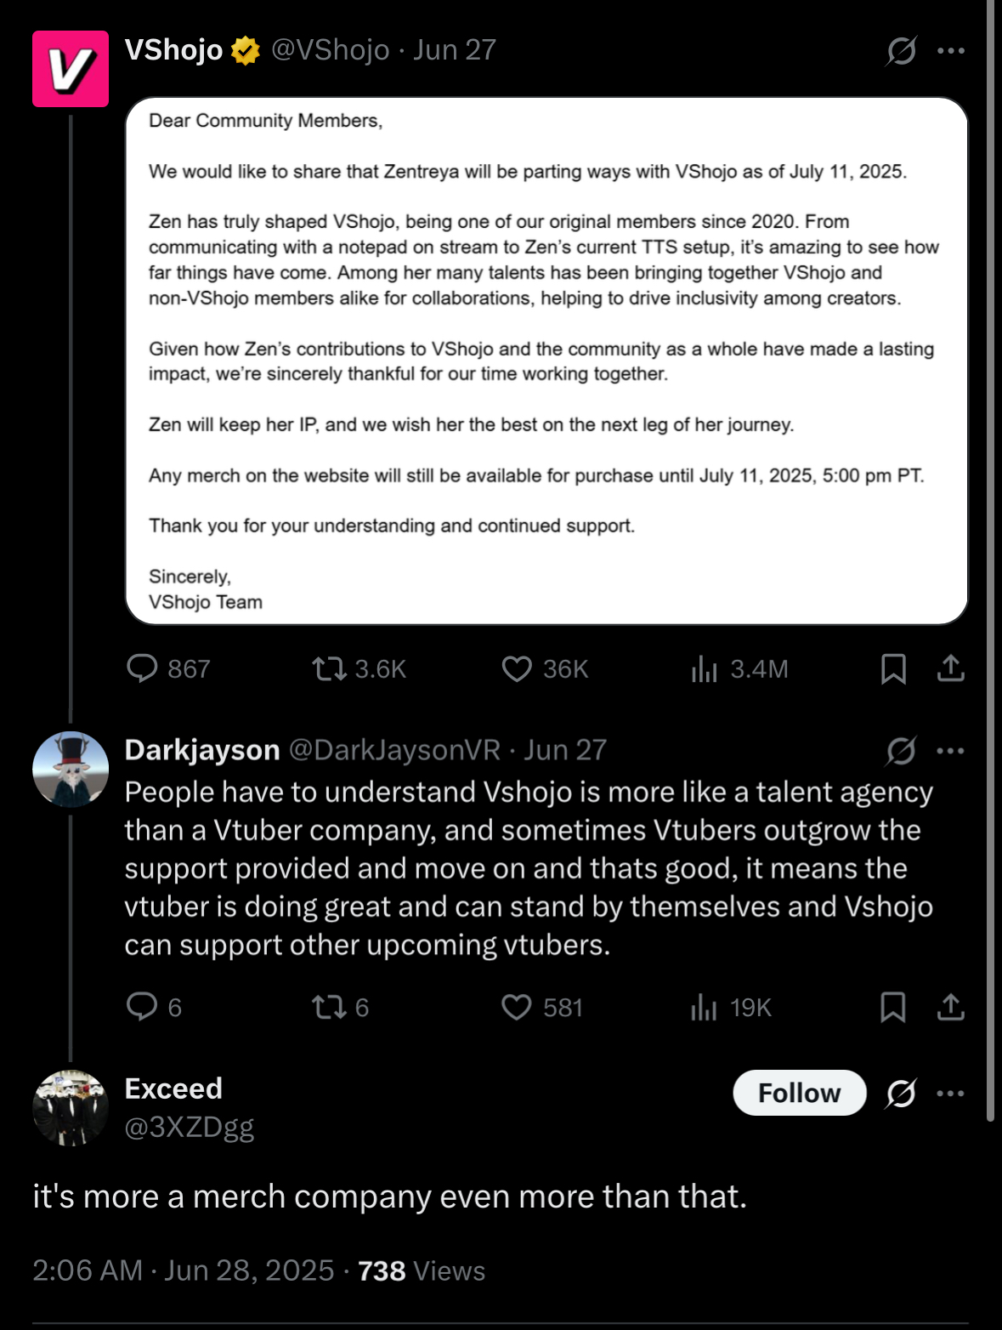
Task: Share Darkjayson's comment
Action: pyautogui.click(x=950, y=1007)
